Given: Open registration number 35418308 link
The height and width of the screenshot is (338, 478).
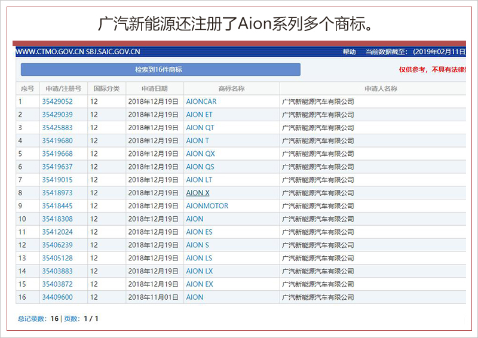Looking at the screenshot, I should point(57,219).
